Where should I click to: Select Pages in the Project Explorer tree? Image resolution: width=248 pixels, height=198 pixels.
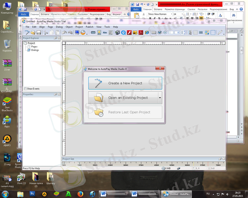34,47
